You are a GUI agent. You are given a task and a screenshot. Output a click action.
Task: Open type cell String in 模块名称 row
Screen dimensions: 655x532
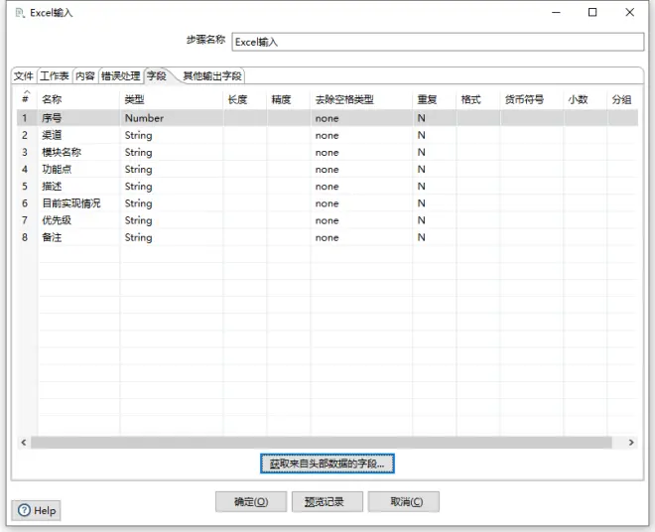172,152
